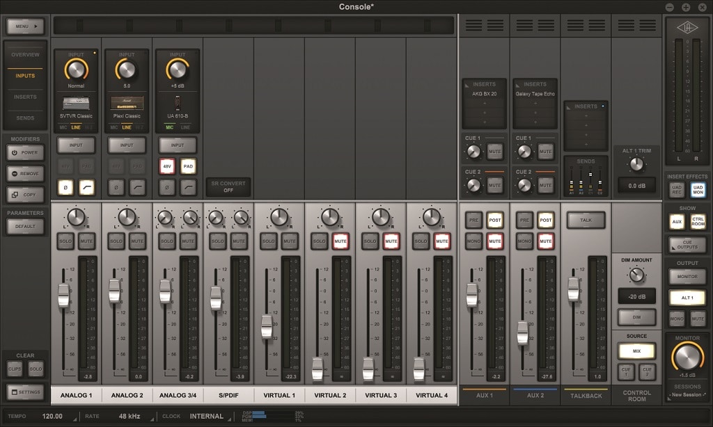This screenshot has width=713, height=427.
Task: Click the DEFAULT parameters button
Action: (26, 226)
